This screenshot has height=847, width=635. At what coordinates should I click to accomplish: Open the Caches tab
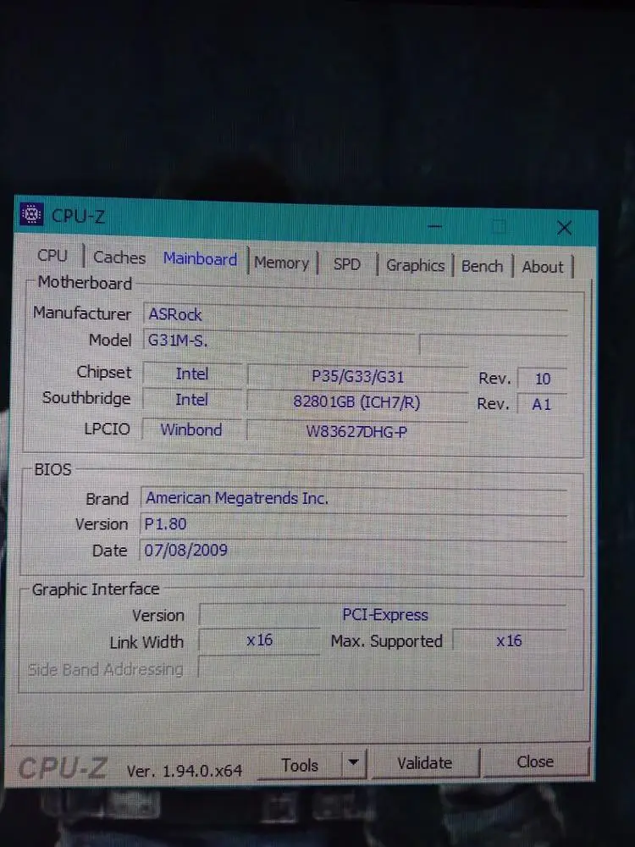point(119,257)
